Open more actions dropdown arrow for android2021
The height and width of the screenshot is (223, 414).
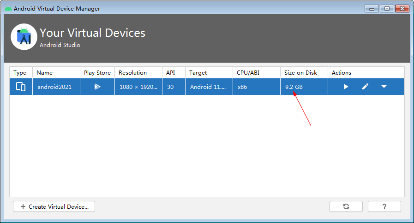[384, 87]
